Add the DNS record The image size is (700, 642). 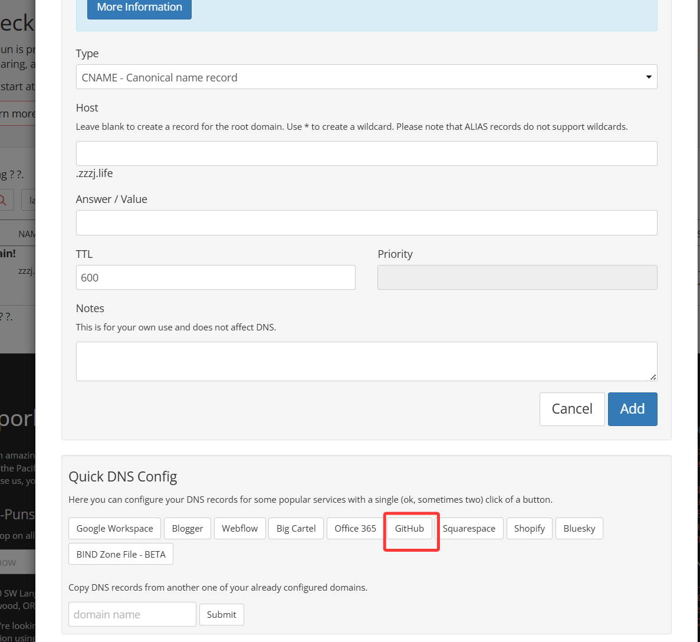click(x=632, y=409)
